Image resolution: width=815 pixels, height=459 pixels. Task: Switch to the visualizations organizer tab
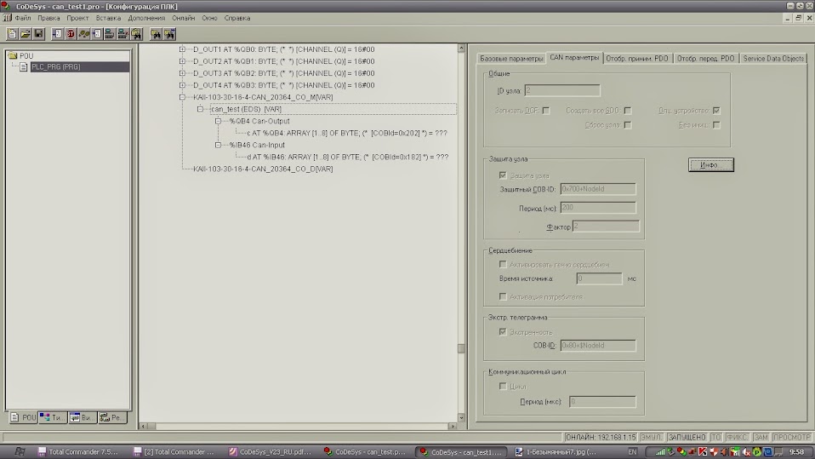coord(83,417)
